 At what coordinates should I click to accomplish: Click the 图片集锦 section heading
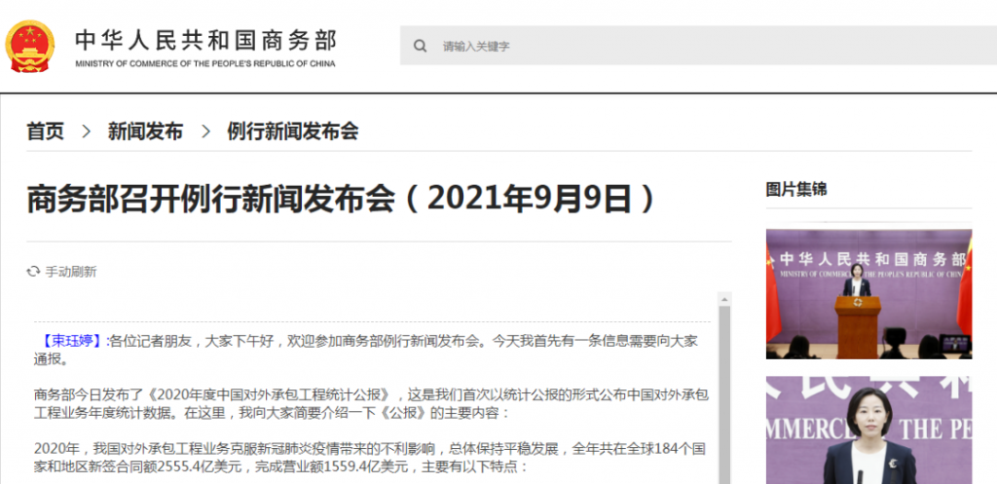click(x=796, y=190)
